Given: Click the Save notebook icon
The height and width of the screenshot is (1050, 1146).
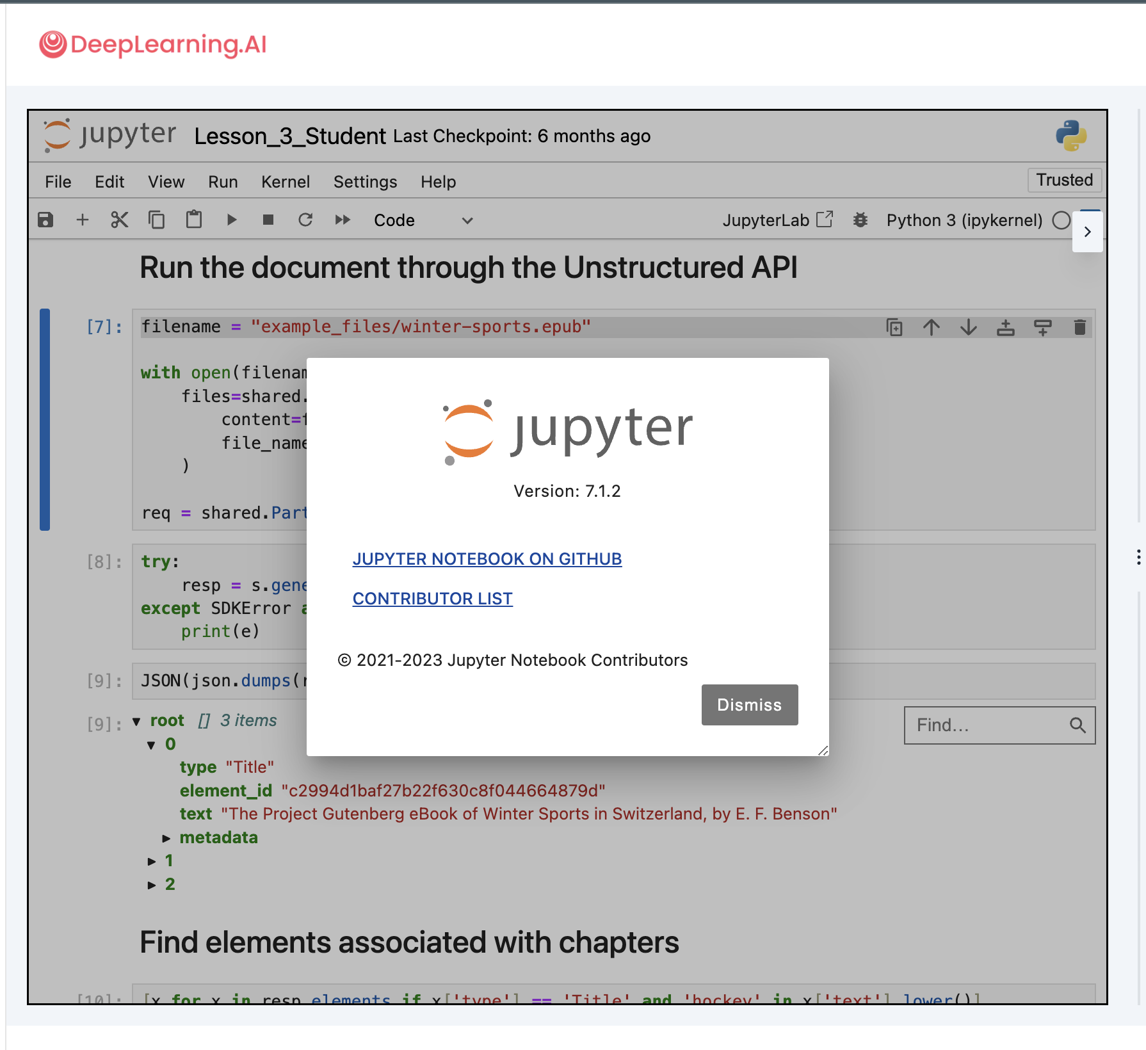Looking at the screenshot, I should (x=45, y=220).
